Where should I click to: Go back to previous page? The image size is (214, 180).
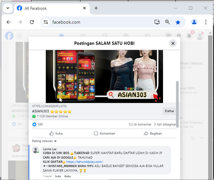(x=9, y=22)
